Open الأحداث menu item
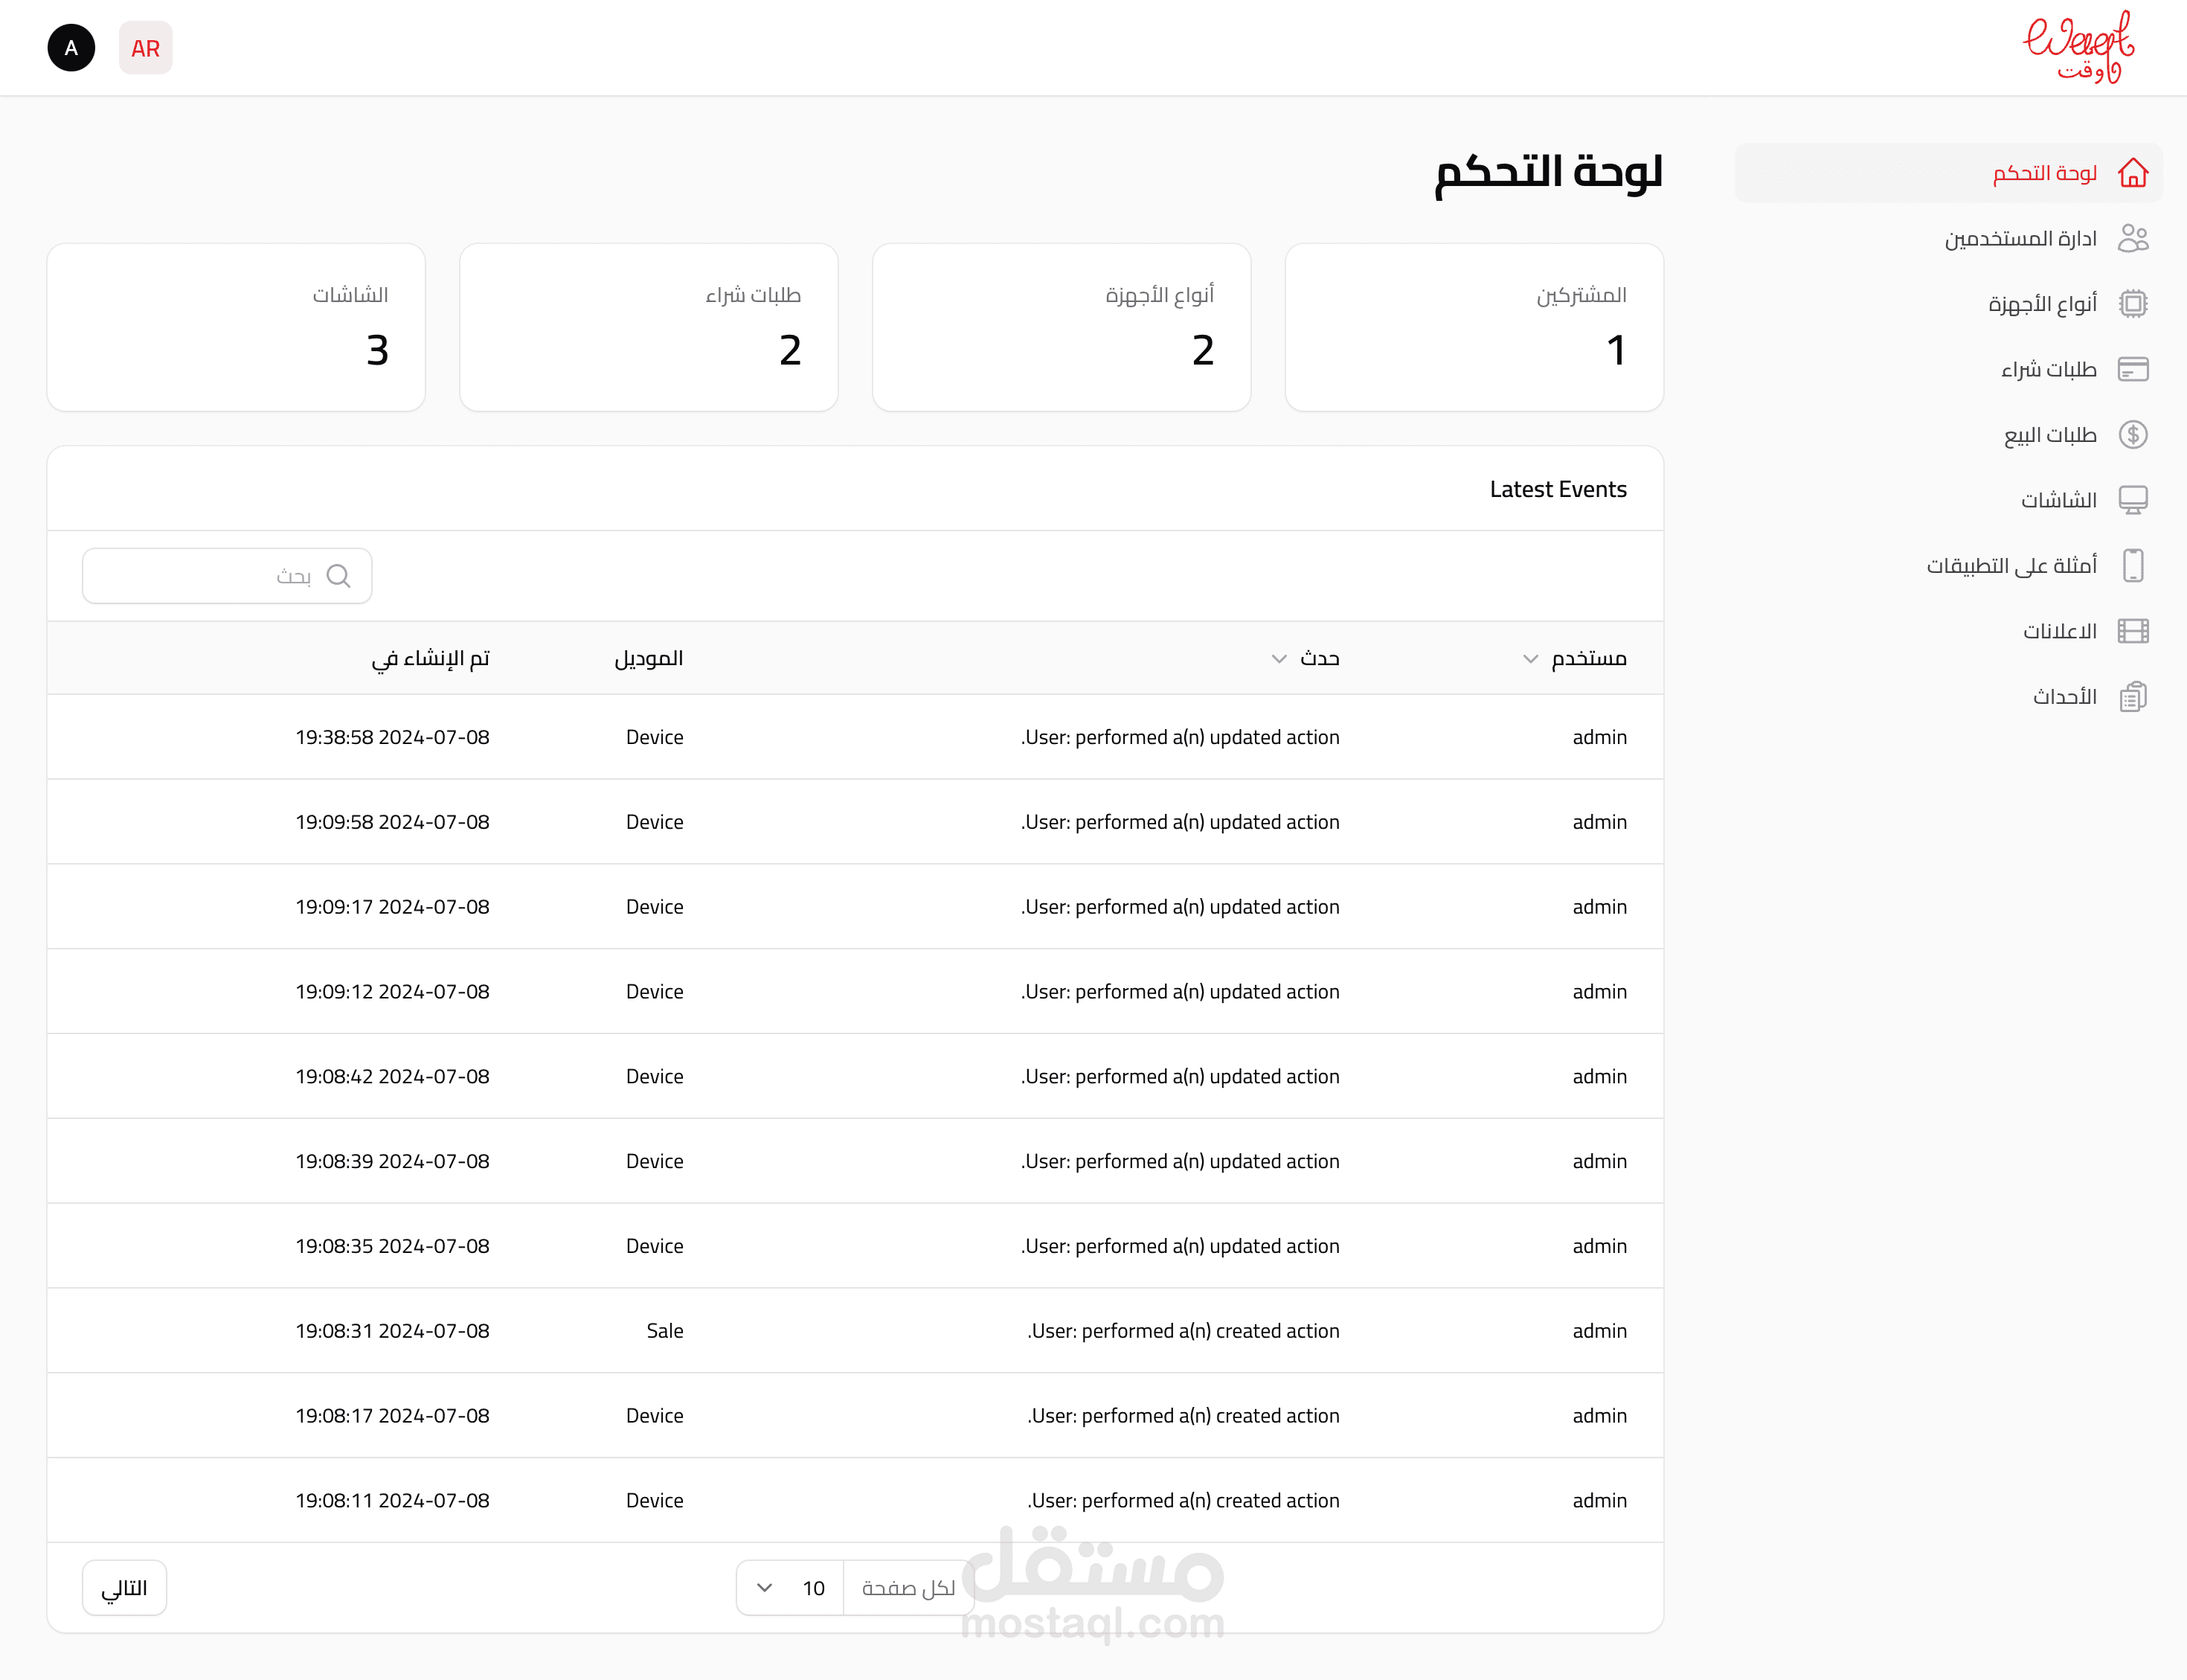2187x1680 pixels. 2064,696
